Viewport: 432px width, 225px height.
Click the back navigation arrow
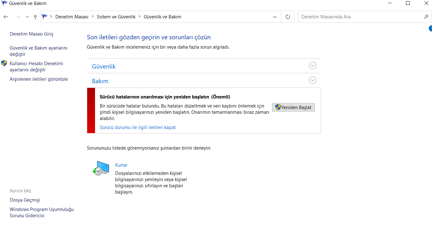(6, 17)
